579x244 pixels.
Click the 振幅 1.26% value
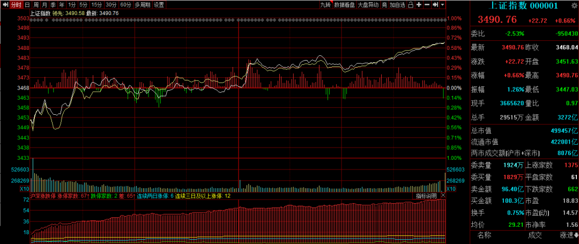click(515, 90)
